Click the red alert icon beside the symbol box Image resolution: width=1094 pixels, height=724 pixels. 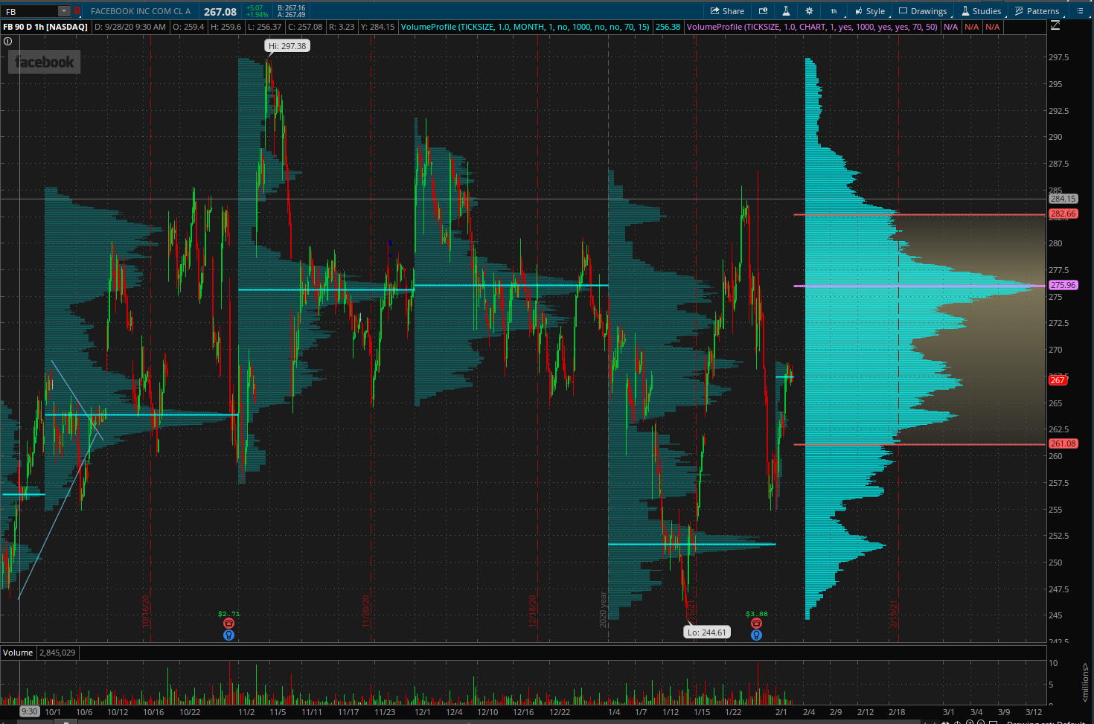[x=77, y=11]
